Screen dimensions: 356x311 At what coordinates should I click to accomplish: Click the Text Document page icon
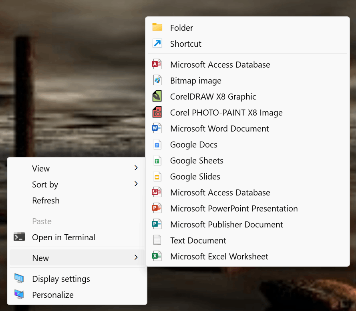pos(157,240)
